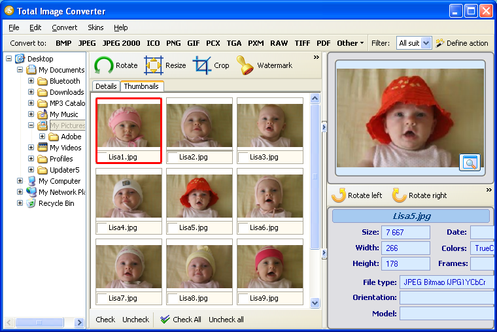Open the Filter dropdown list
This screenshot has height=332, width=497.
click(x=426, y=43)
